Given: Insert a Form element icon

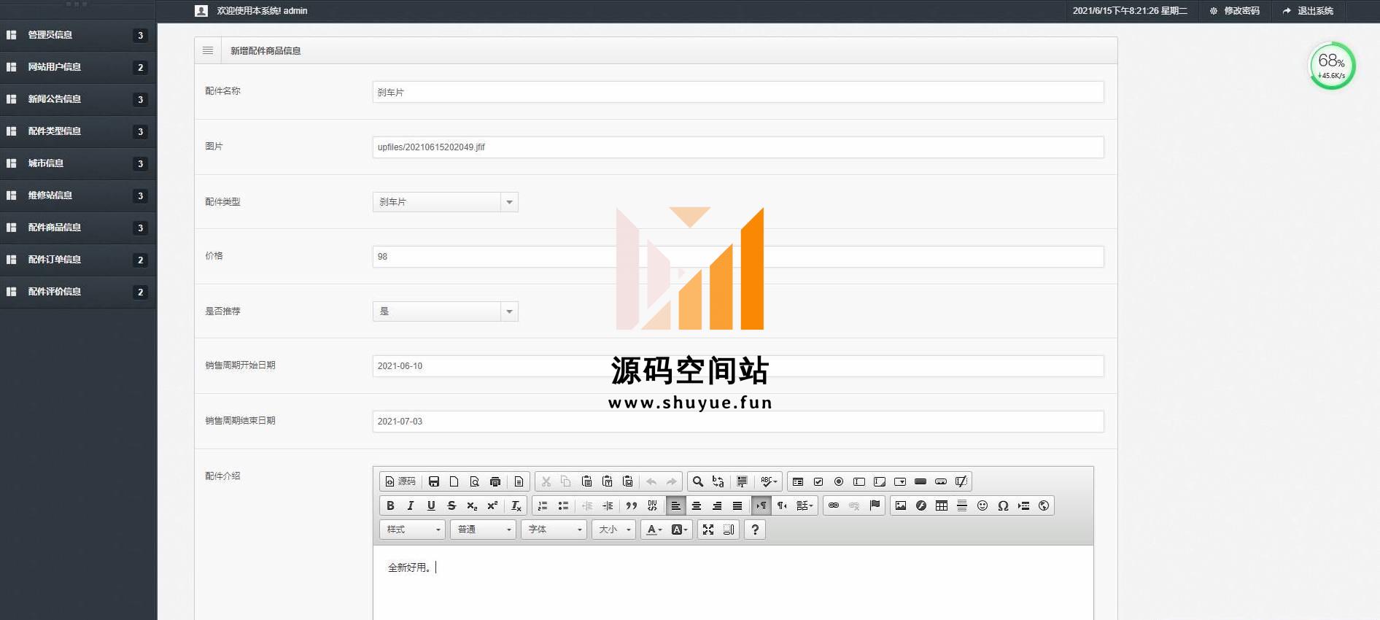Looking at the screenshot, I should (798, 481).
